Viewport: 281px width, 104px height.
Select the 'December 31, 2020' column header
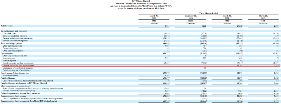point(191,17)
